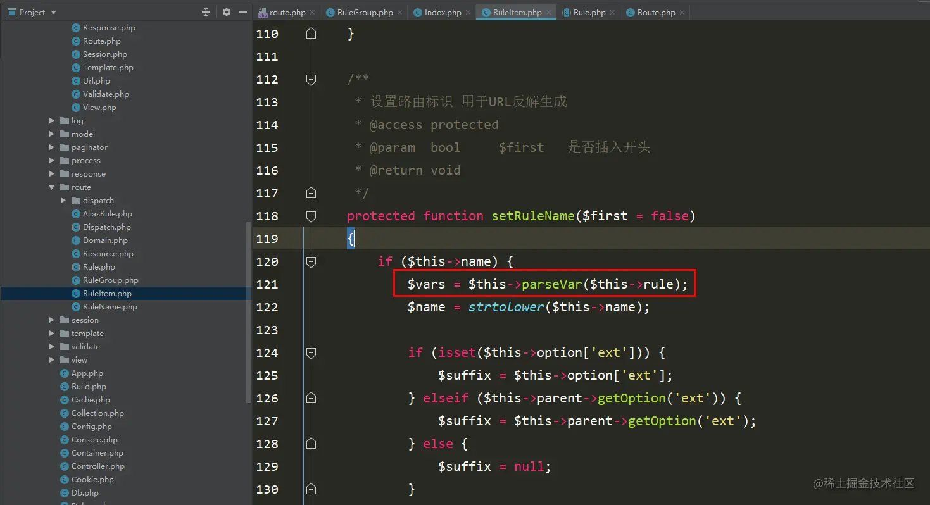Viewport: 930px width, 505px height.
Task: Select Resource.php in route folder
Action: [108, 253]
